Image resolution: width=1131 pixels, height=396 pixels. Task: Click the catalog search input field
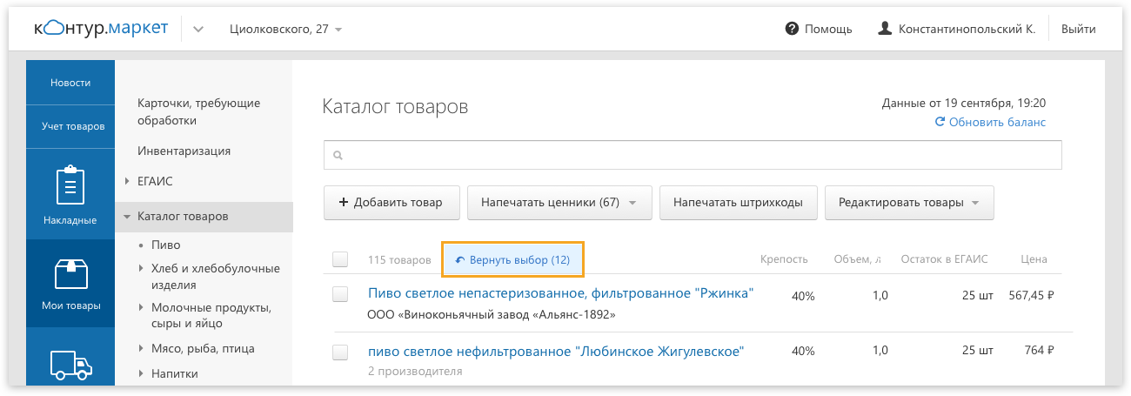(x=696, y=156)
